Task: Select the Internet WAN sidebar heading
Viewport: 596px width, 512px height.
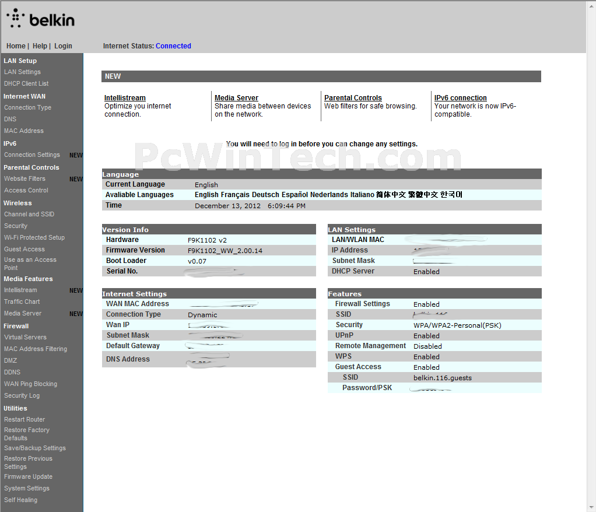Action: (24, 97)
